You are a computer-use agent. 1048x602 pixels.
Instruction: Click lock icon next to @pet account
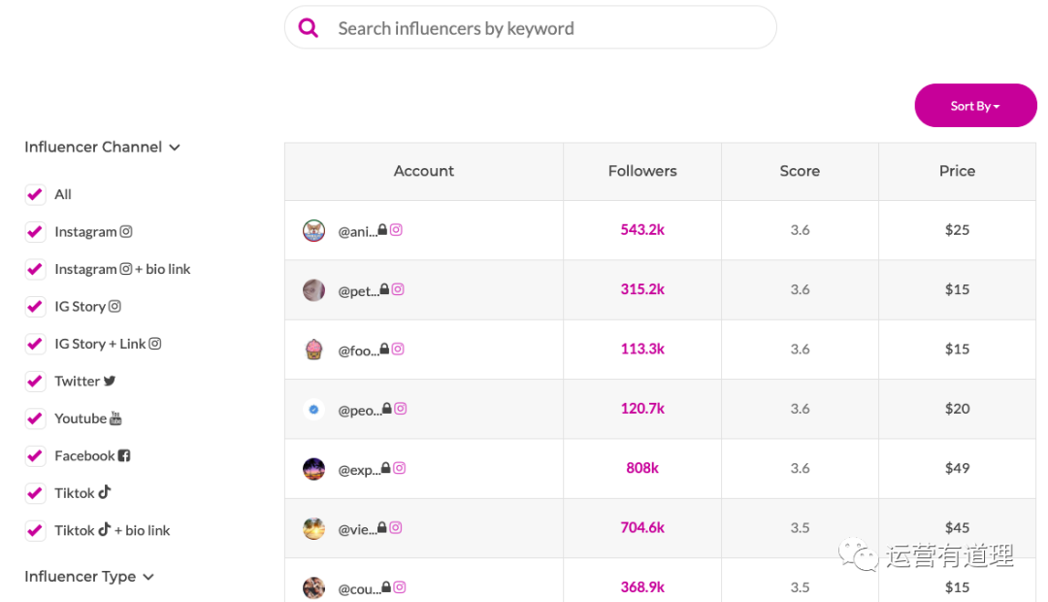(x=384, y=289)
